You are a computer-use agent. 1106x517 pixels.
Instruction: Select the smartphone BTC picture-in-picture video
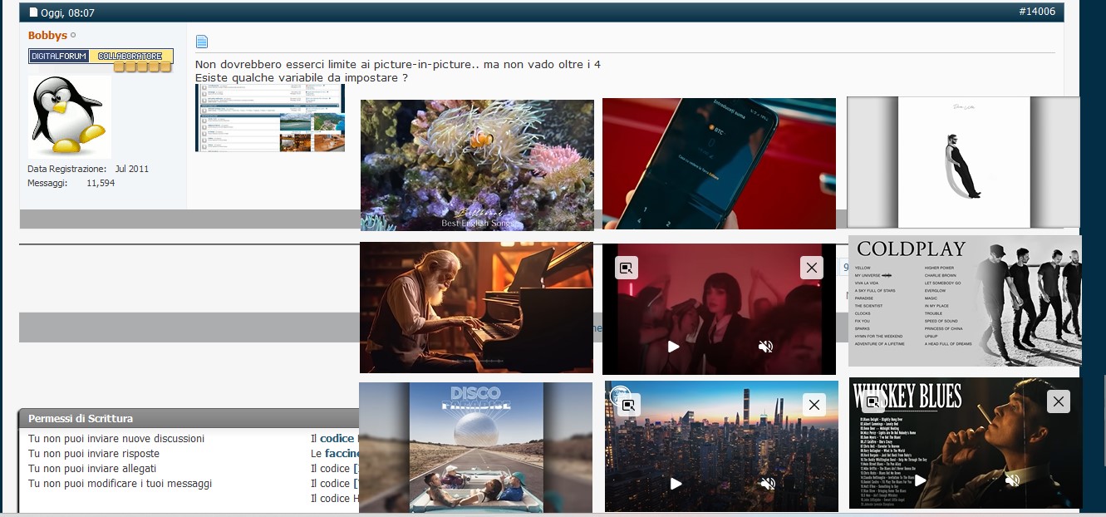719,164
